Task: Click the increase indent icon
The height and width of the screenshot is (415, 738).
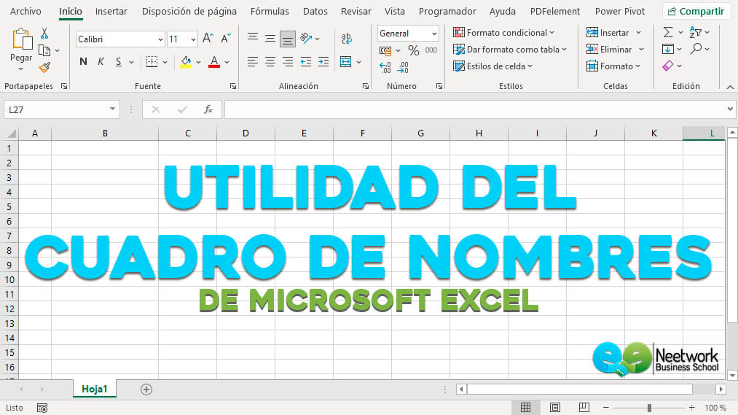Action: [x=323, y=62]
